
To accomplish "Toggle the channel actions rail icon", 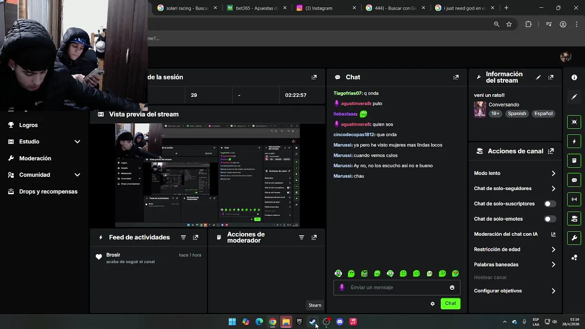I will pyautogui.click(x=574, y=218).
